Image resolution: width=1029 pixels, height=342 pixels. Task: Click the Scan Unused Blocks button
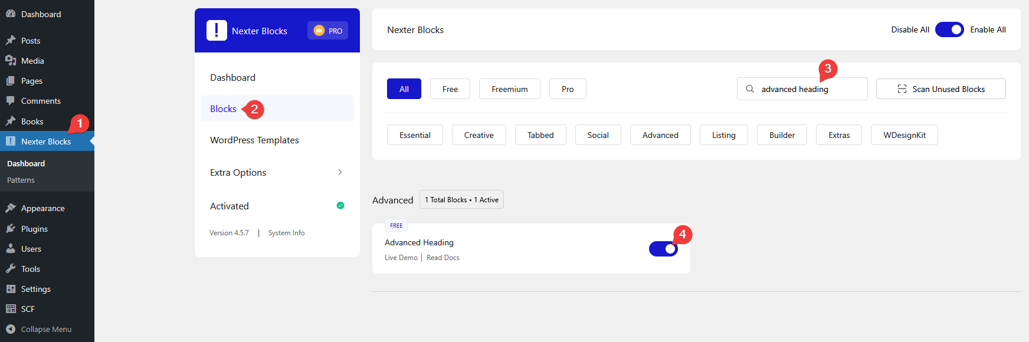941,89
